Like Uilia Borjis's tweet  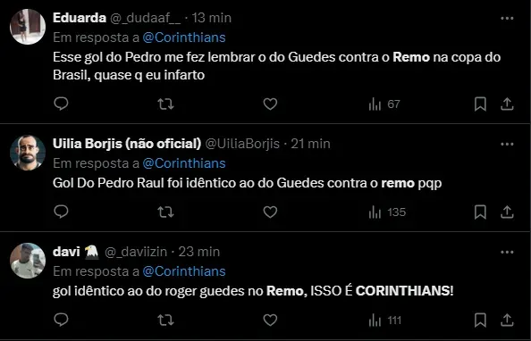coord(270,212)
